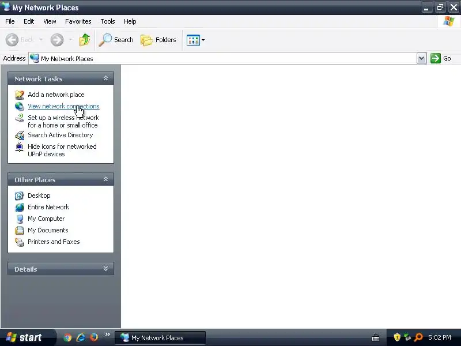Click the My Network Places title icon
The width and height of the screenshot is (461, 346).
coord(6,7)
